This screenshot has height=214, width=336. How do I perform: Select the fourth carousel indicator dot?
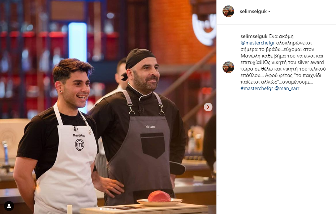112,209
